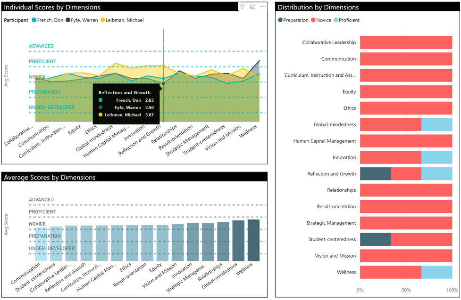Screen dimensions: 461x300
Task: Click the Proficient segment of the Wellness row
Action: [x=436, y=273]
